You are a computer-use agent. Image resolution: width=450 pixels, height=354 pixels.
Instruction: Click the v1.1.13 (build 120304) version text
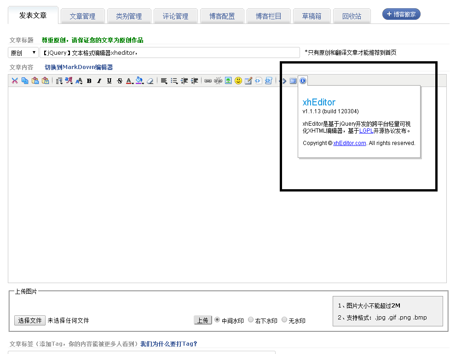tap(331, 111)
